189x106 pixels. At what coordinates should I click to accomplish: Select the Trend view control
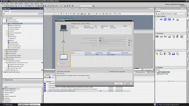pos(161,54)
